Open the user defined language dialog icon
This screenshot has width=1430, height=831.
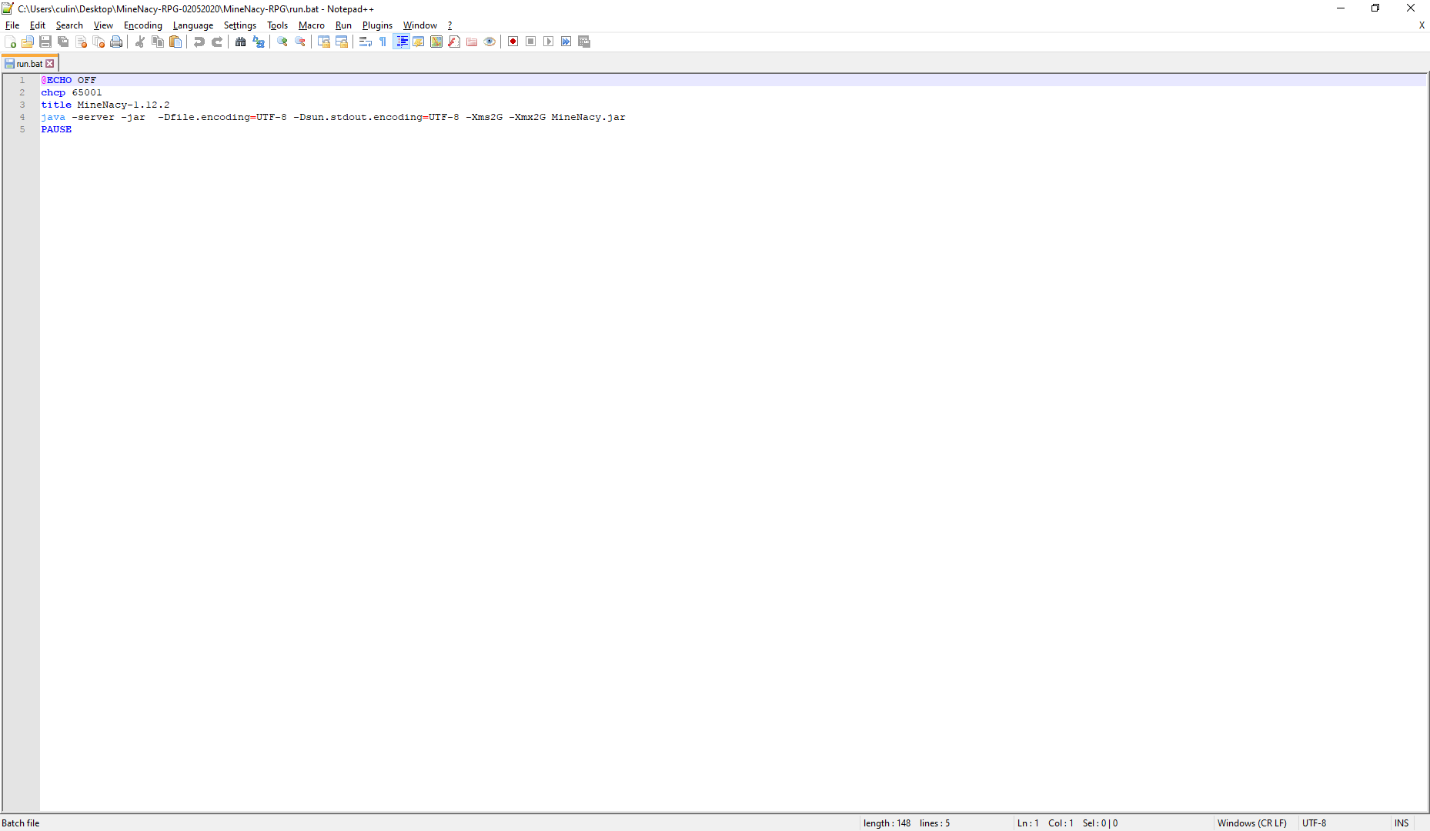click(x=419, y=42)
